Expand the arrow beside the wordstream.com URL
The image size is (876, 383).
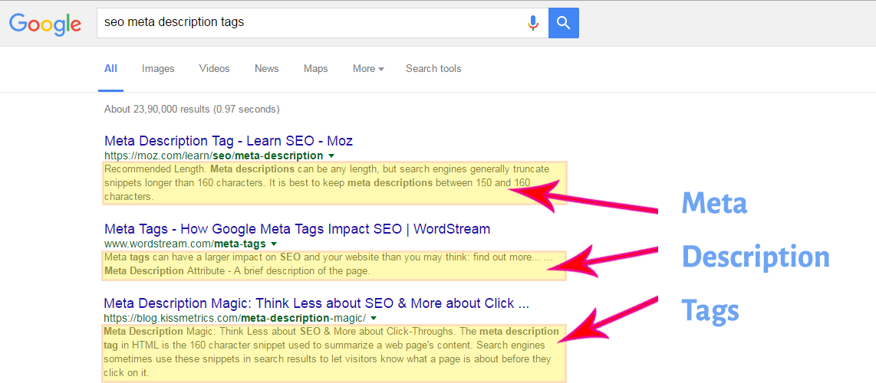click(274, 244)
